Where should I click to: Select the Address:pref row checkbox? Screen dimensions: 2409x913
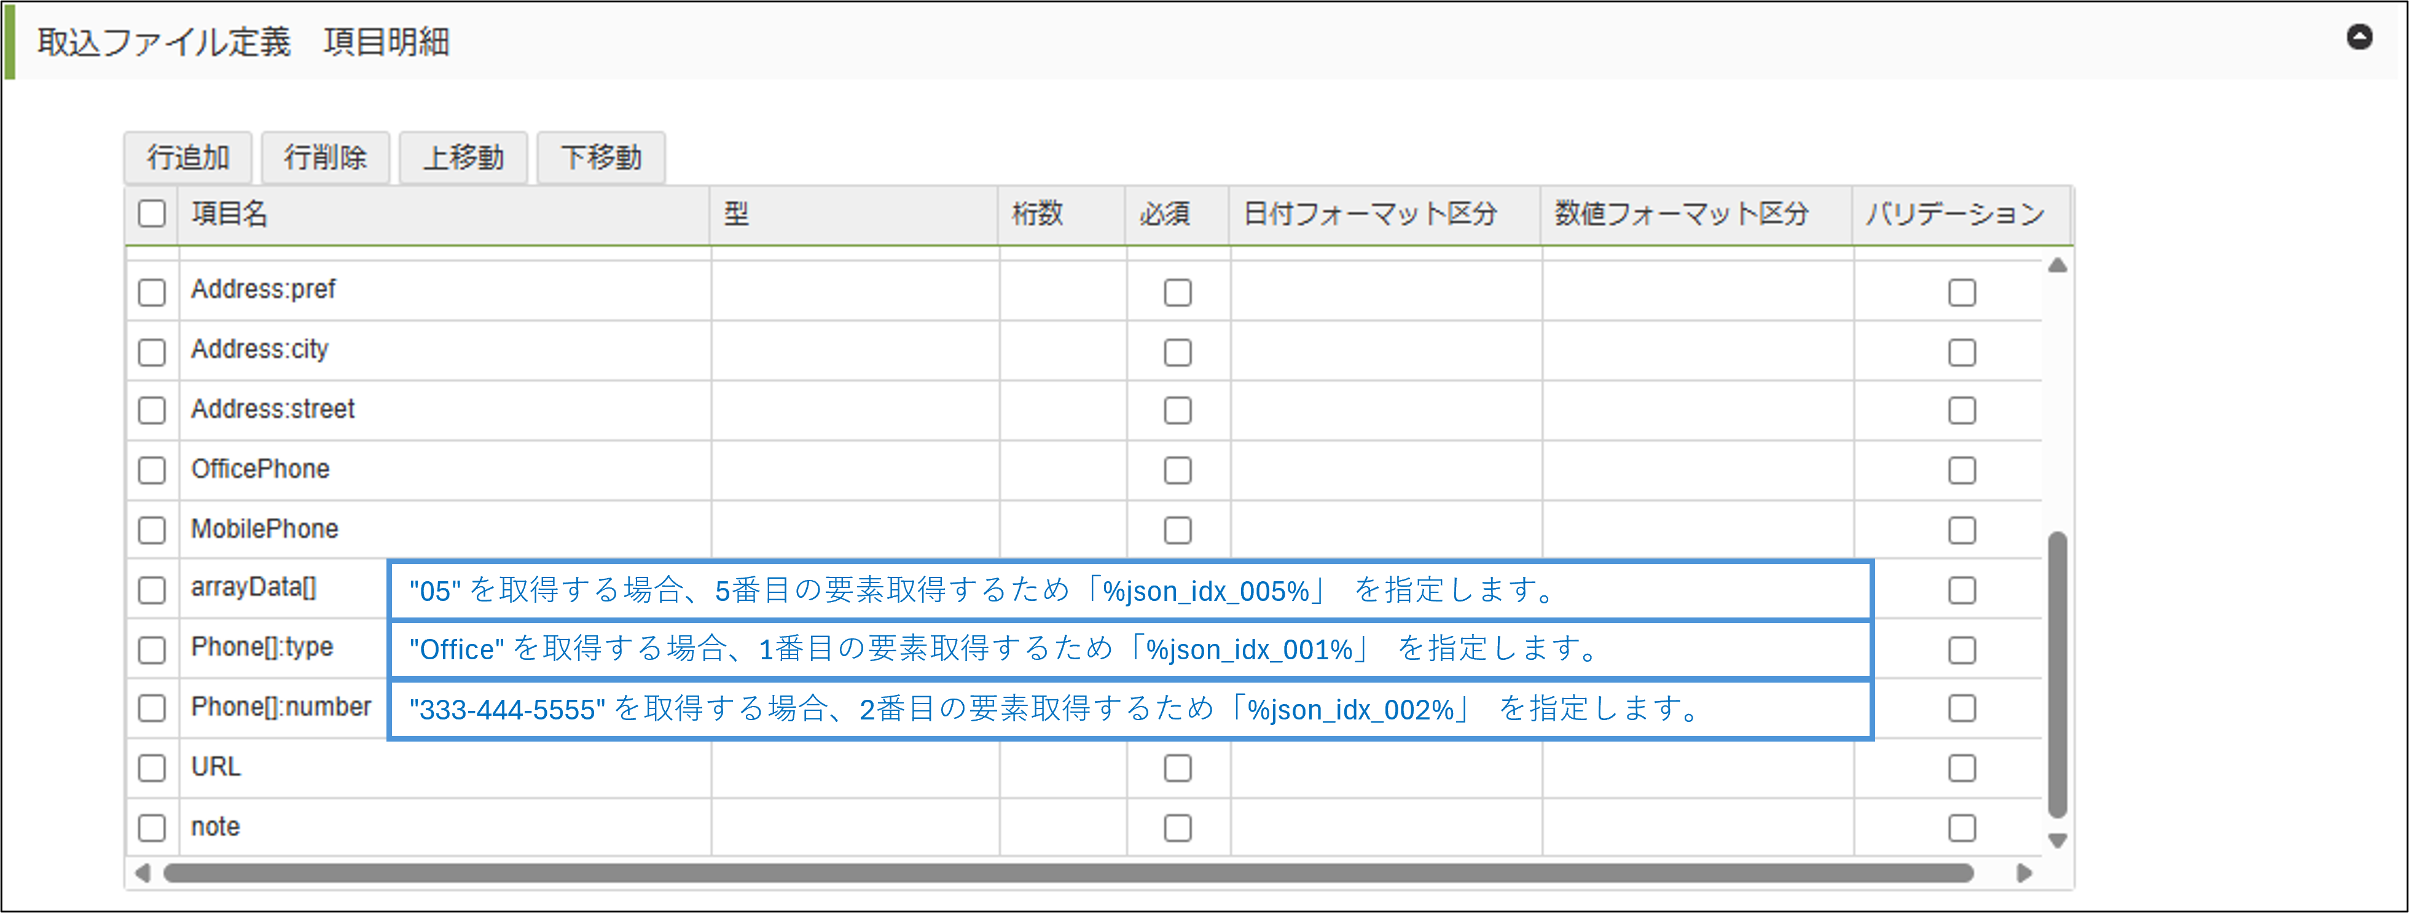tap(152, 292)
